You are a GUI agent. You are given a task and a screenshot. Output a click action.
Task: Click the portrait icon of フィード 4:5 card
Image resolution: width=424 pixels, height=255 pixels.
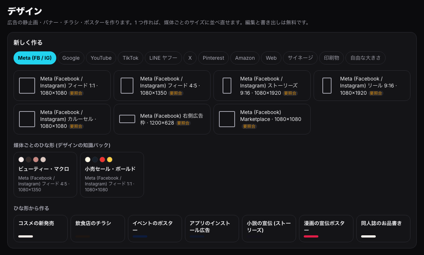[x=127, y=86]
